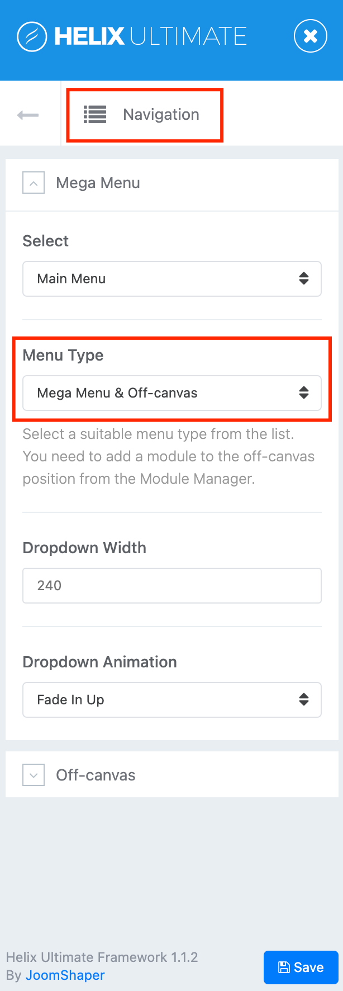Viewport: 343px width, 991px height.
Task: Click the Navigation list icon
Action: click(95, 115)
